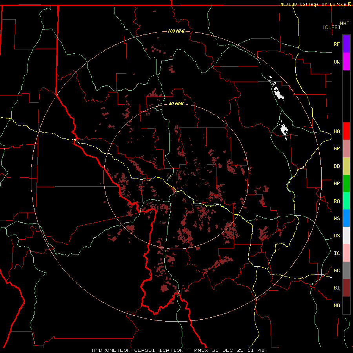The image size is (353, 353).
Task: Click the RF purple legend swatch
Action: 346,44
